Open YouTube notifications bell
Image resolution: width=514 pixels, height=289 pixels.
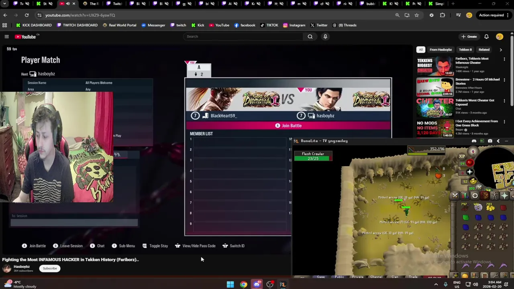[486, 37]
